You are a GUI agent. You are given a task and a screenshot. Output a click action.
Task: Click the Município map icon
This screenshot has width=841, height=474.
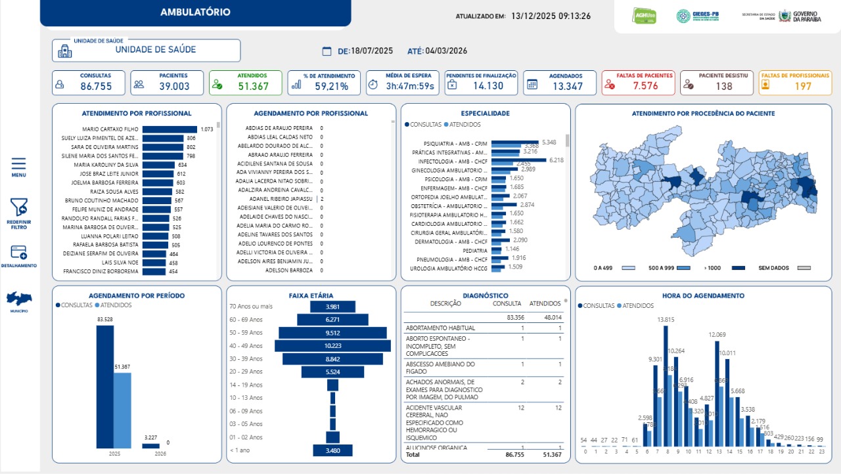pyautogui.click(x=18, y=299)
